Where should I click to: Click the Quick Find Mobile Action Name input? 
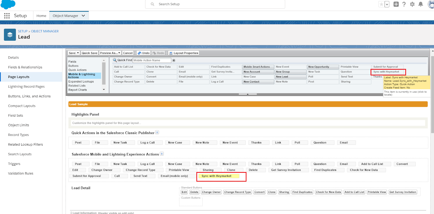(x=152, y=60)
